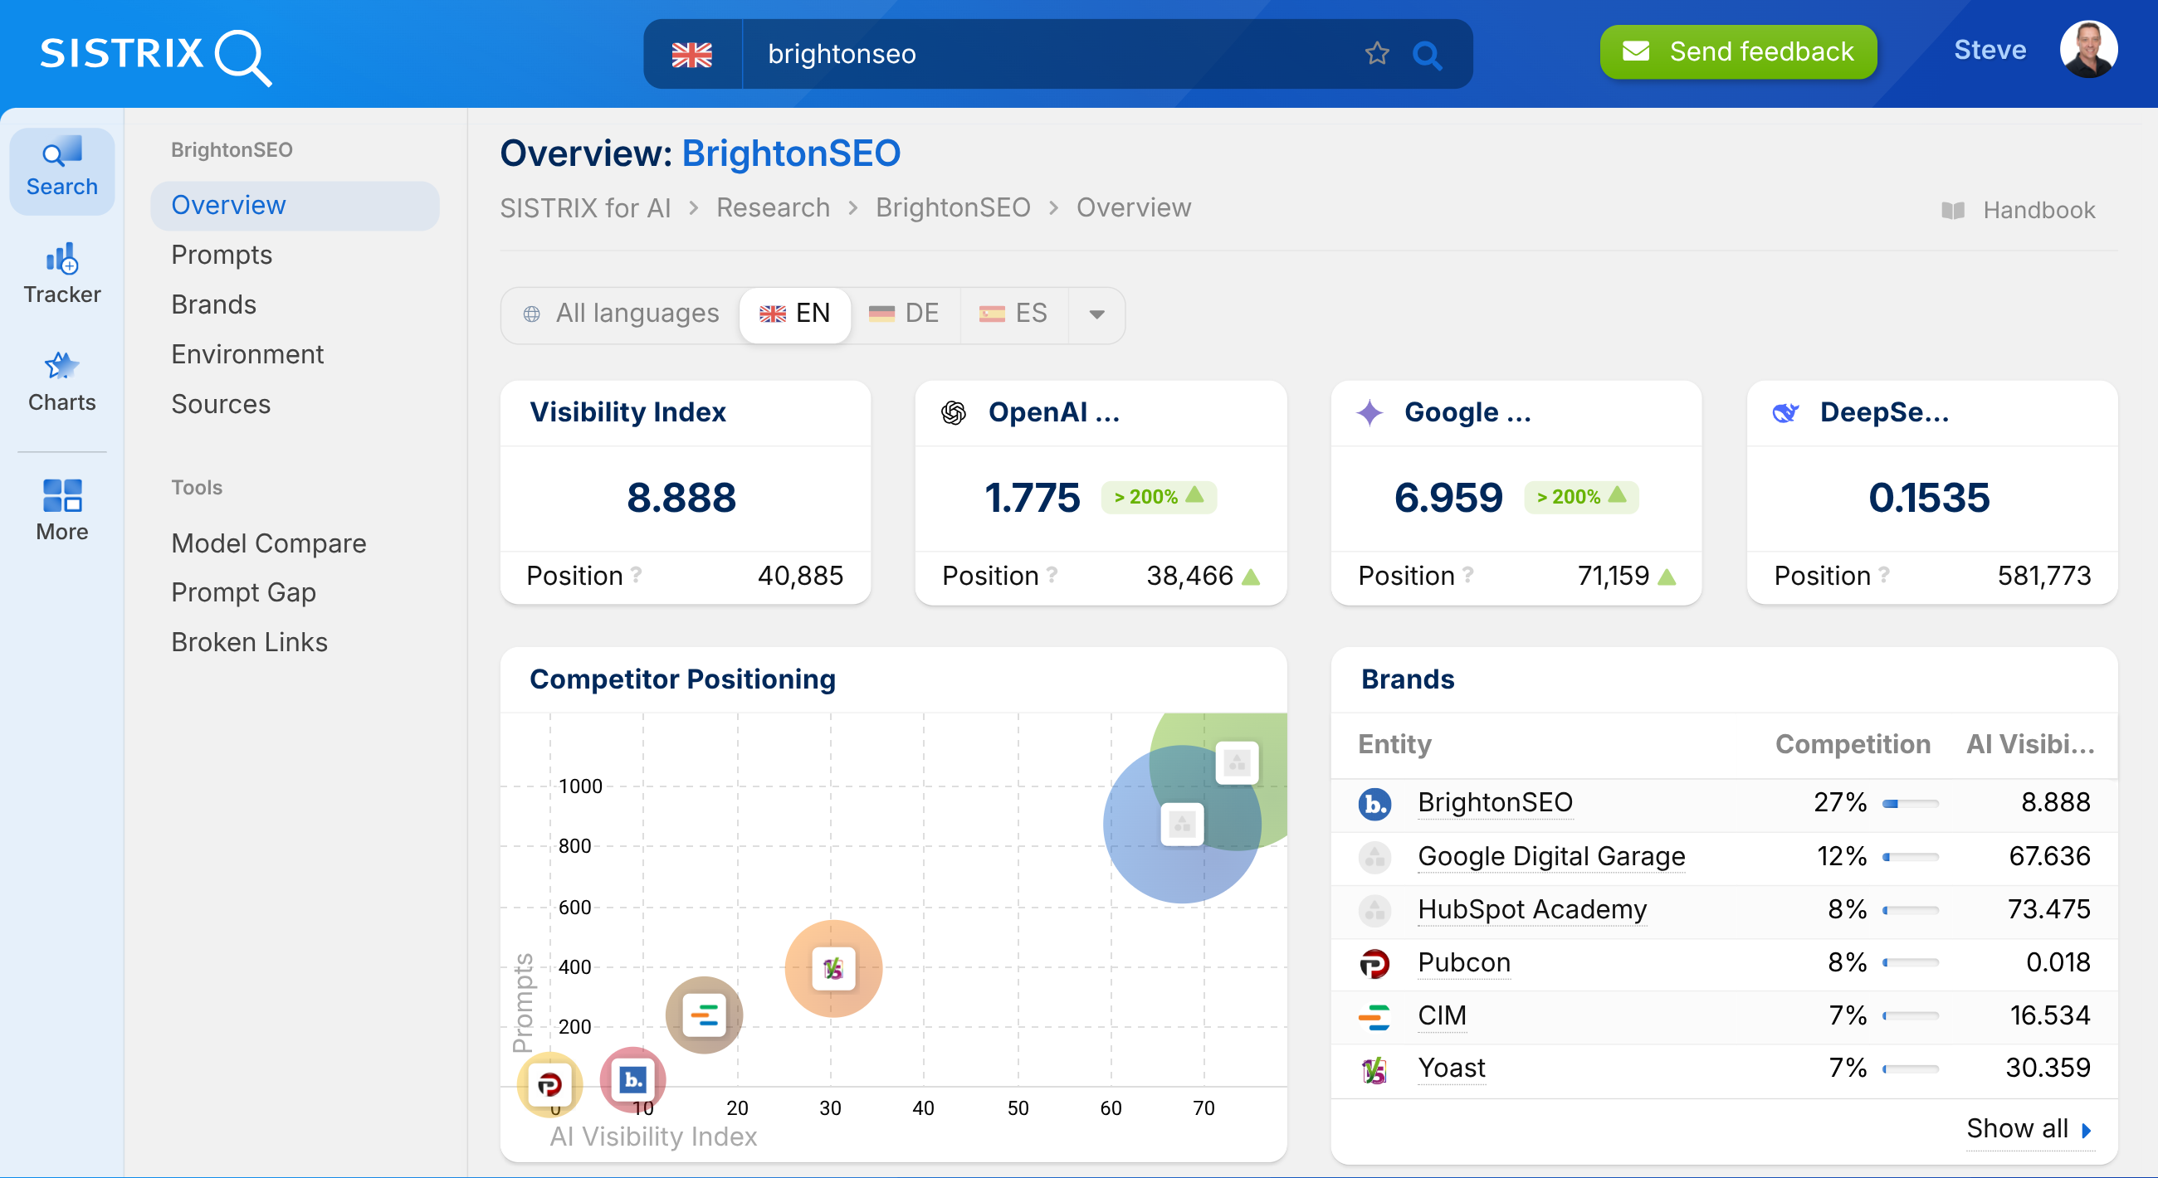Image resolution: width=2158 pixels, height=1178 pixels.
Task: Expand the language filter dropdown arrow
Action: coord(1096,314)
